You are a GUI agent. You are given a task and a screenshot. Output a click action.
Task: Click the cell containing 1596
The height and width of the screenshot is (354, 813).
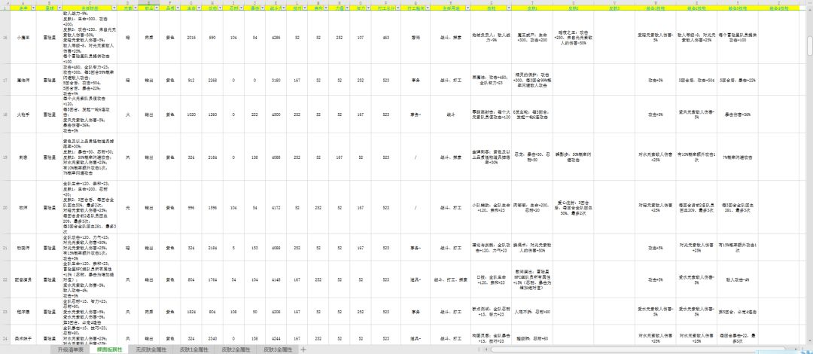click(x=212, y=207)
